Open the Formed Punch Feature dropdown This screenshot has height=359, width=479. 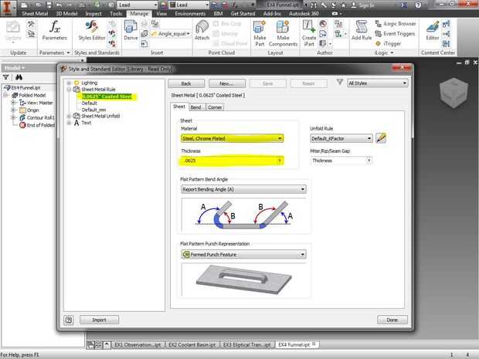point(243,254)
